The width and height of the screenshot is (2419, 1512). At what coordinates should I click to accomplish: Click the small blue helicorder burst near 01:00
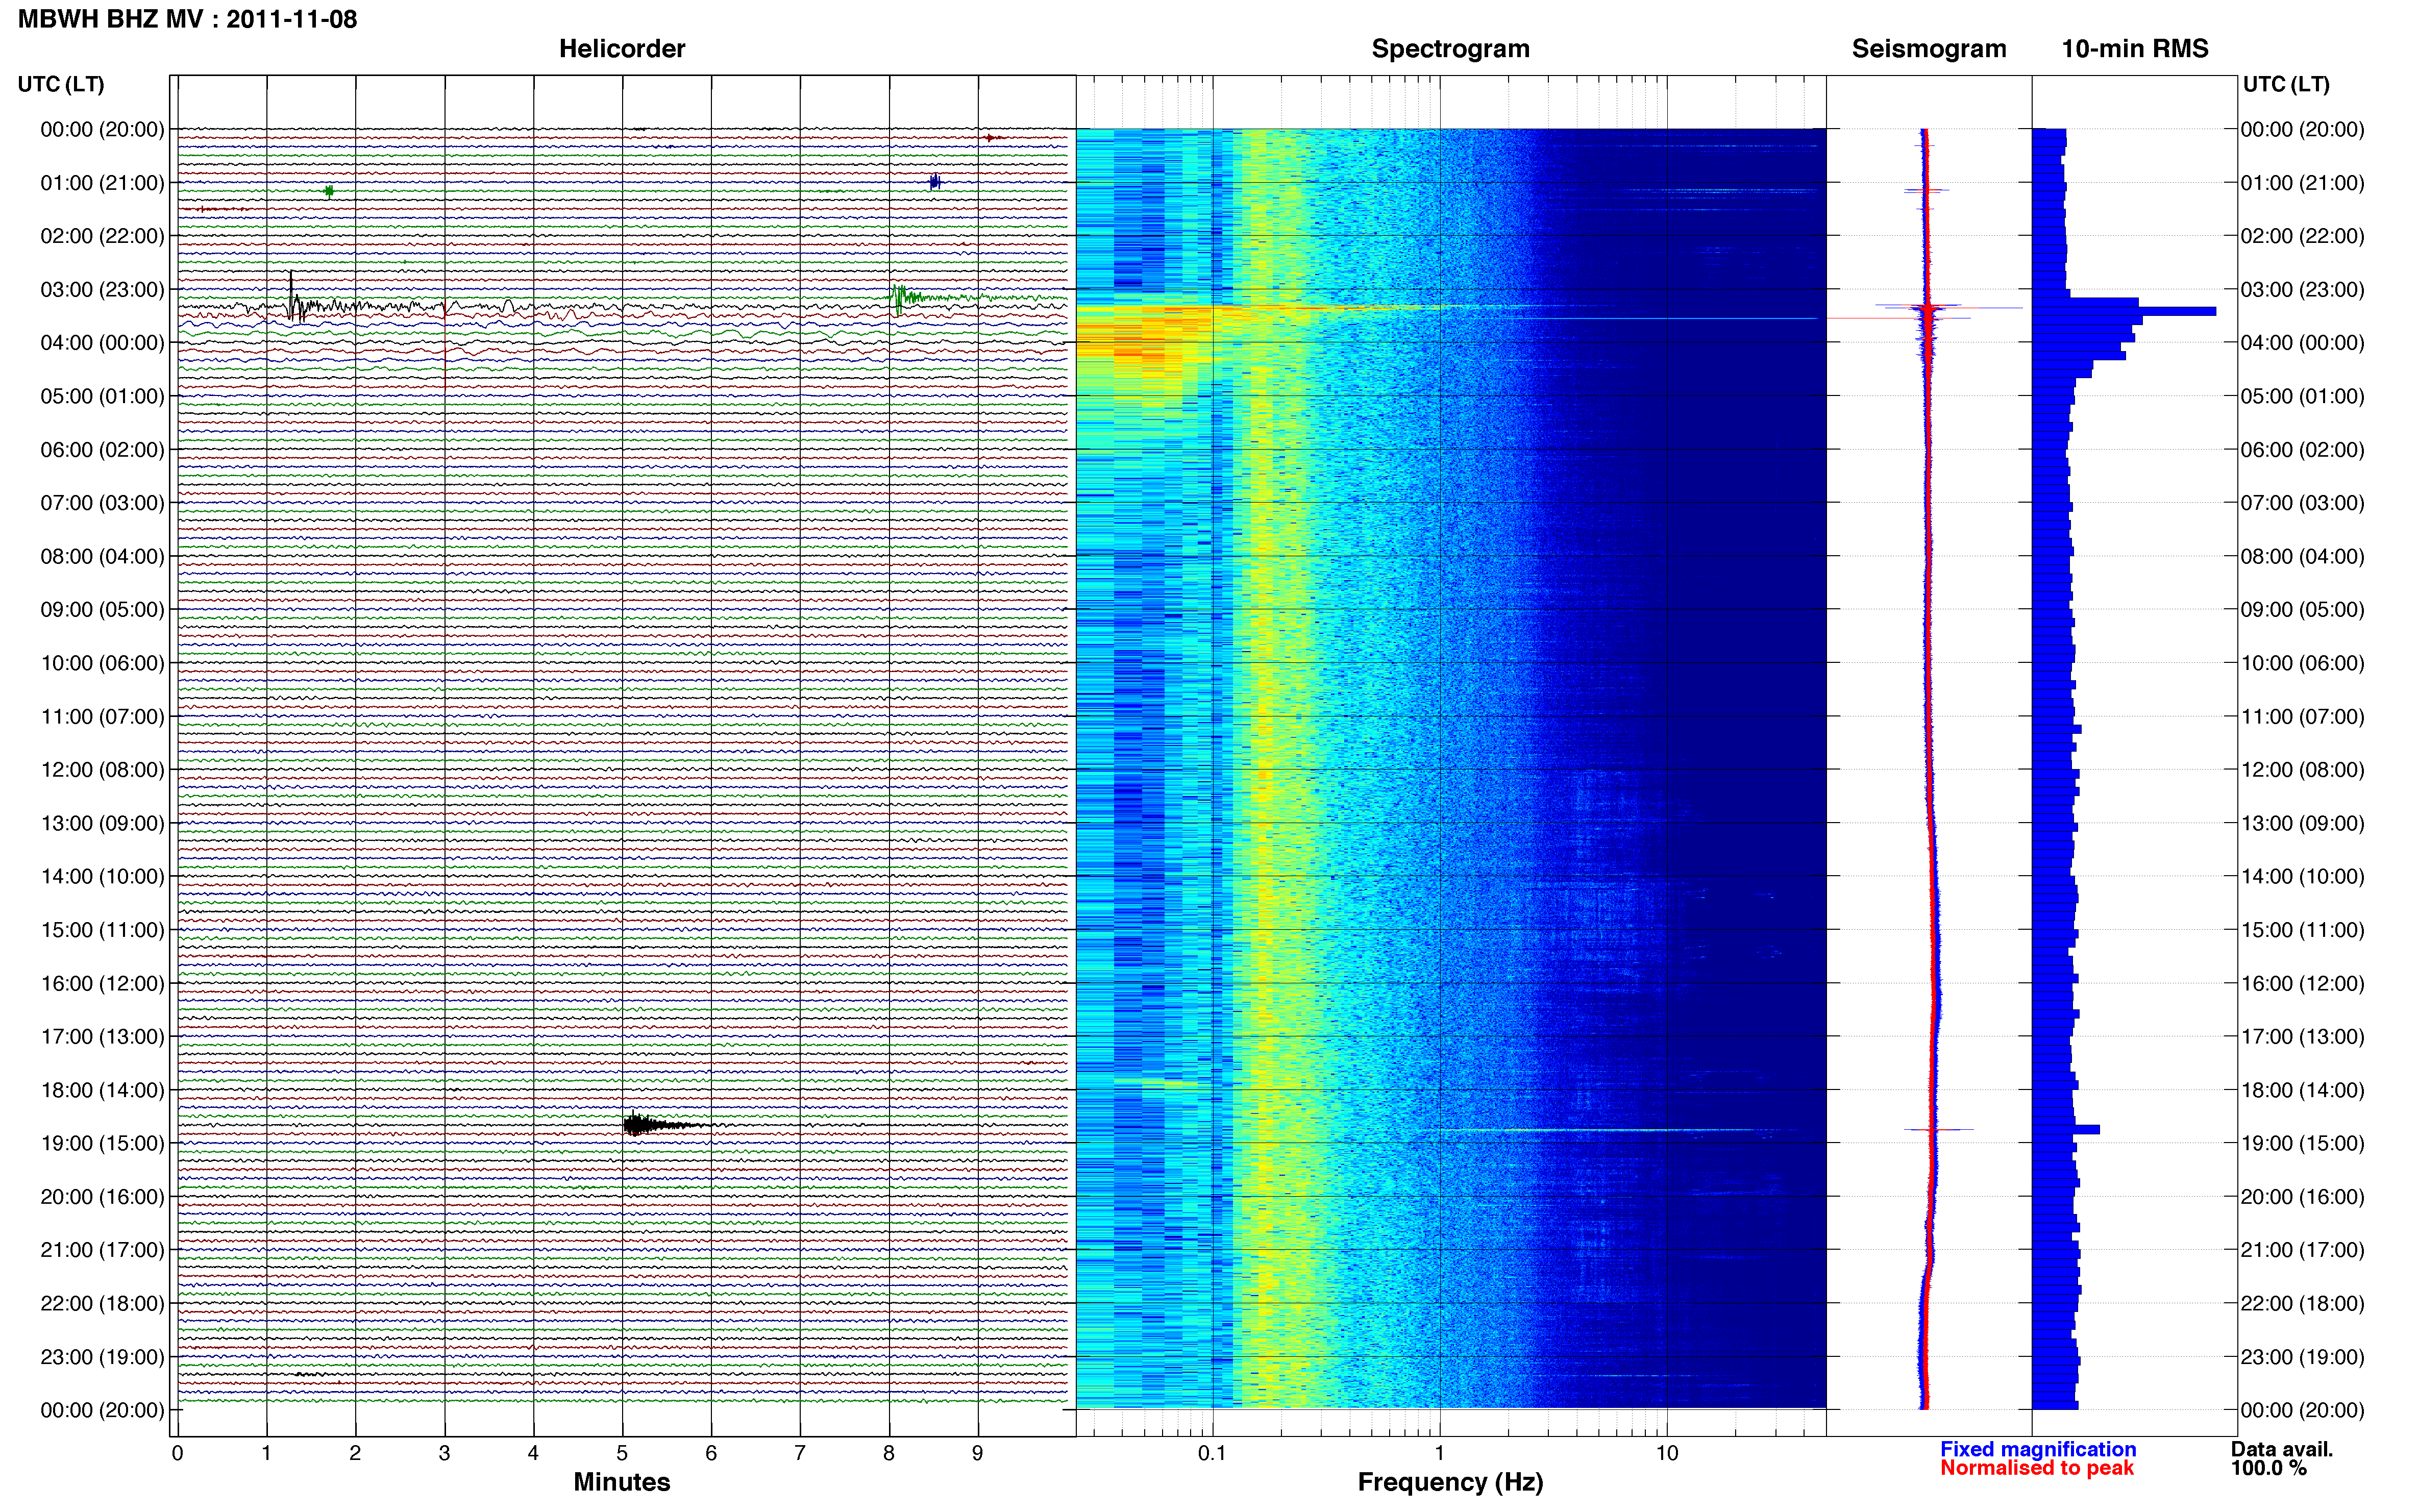[934, 182]
